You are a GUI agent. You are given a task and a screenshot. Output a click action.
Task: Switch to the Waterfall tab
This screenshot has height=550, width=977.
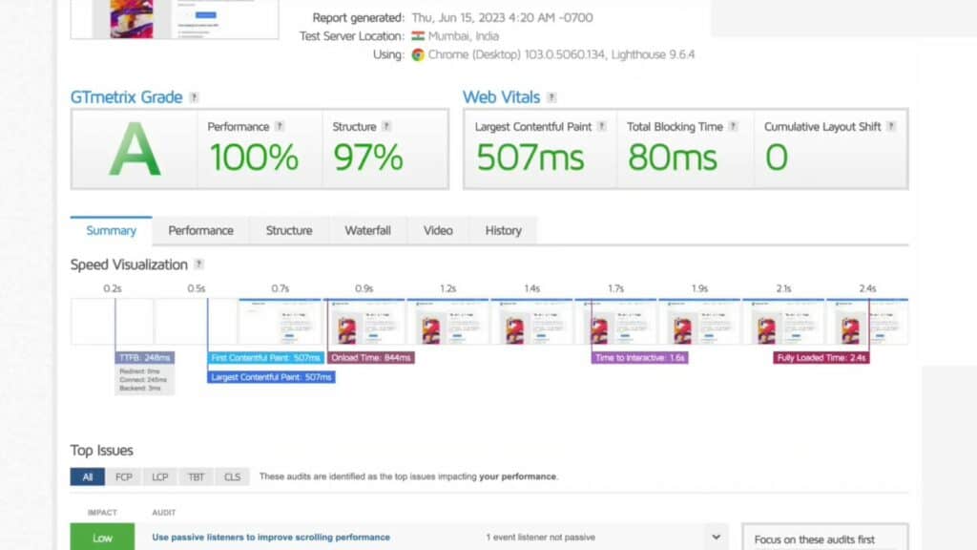[367, 230]
